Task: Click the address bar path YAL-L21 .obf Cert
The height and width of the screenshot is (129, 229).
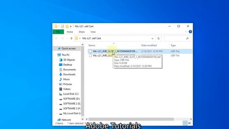Action: coord(92,38)
